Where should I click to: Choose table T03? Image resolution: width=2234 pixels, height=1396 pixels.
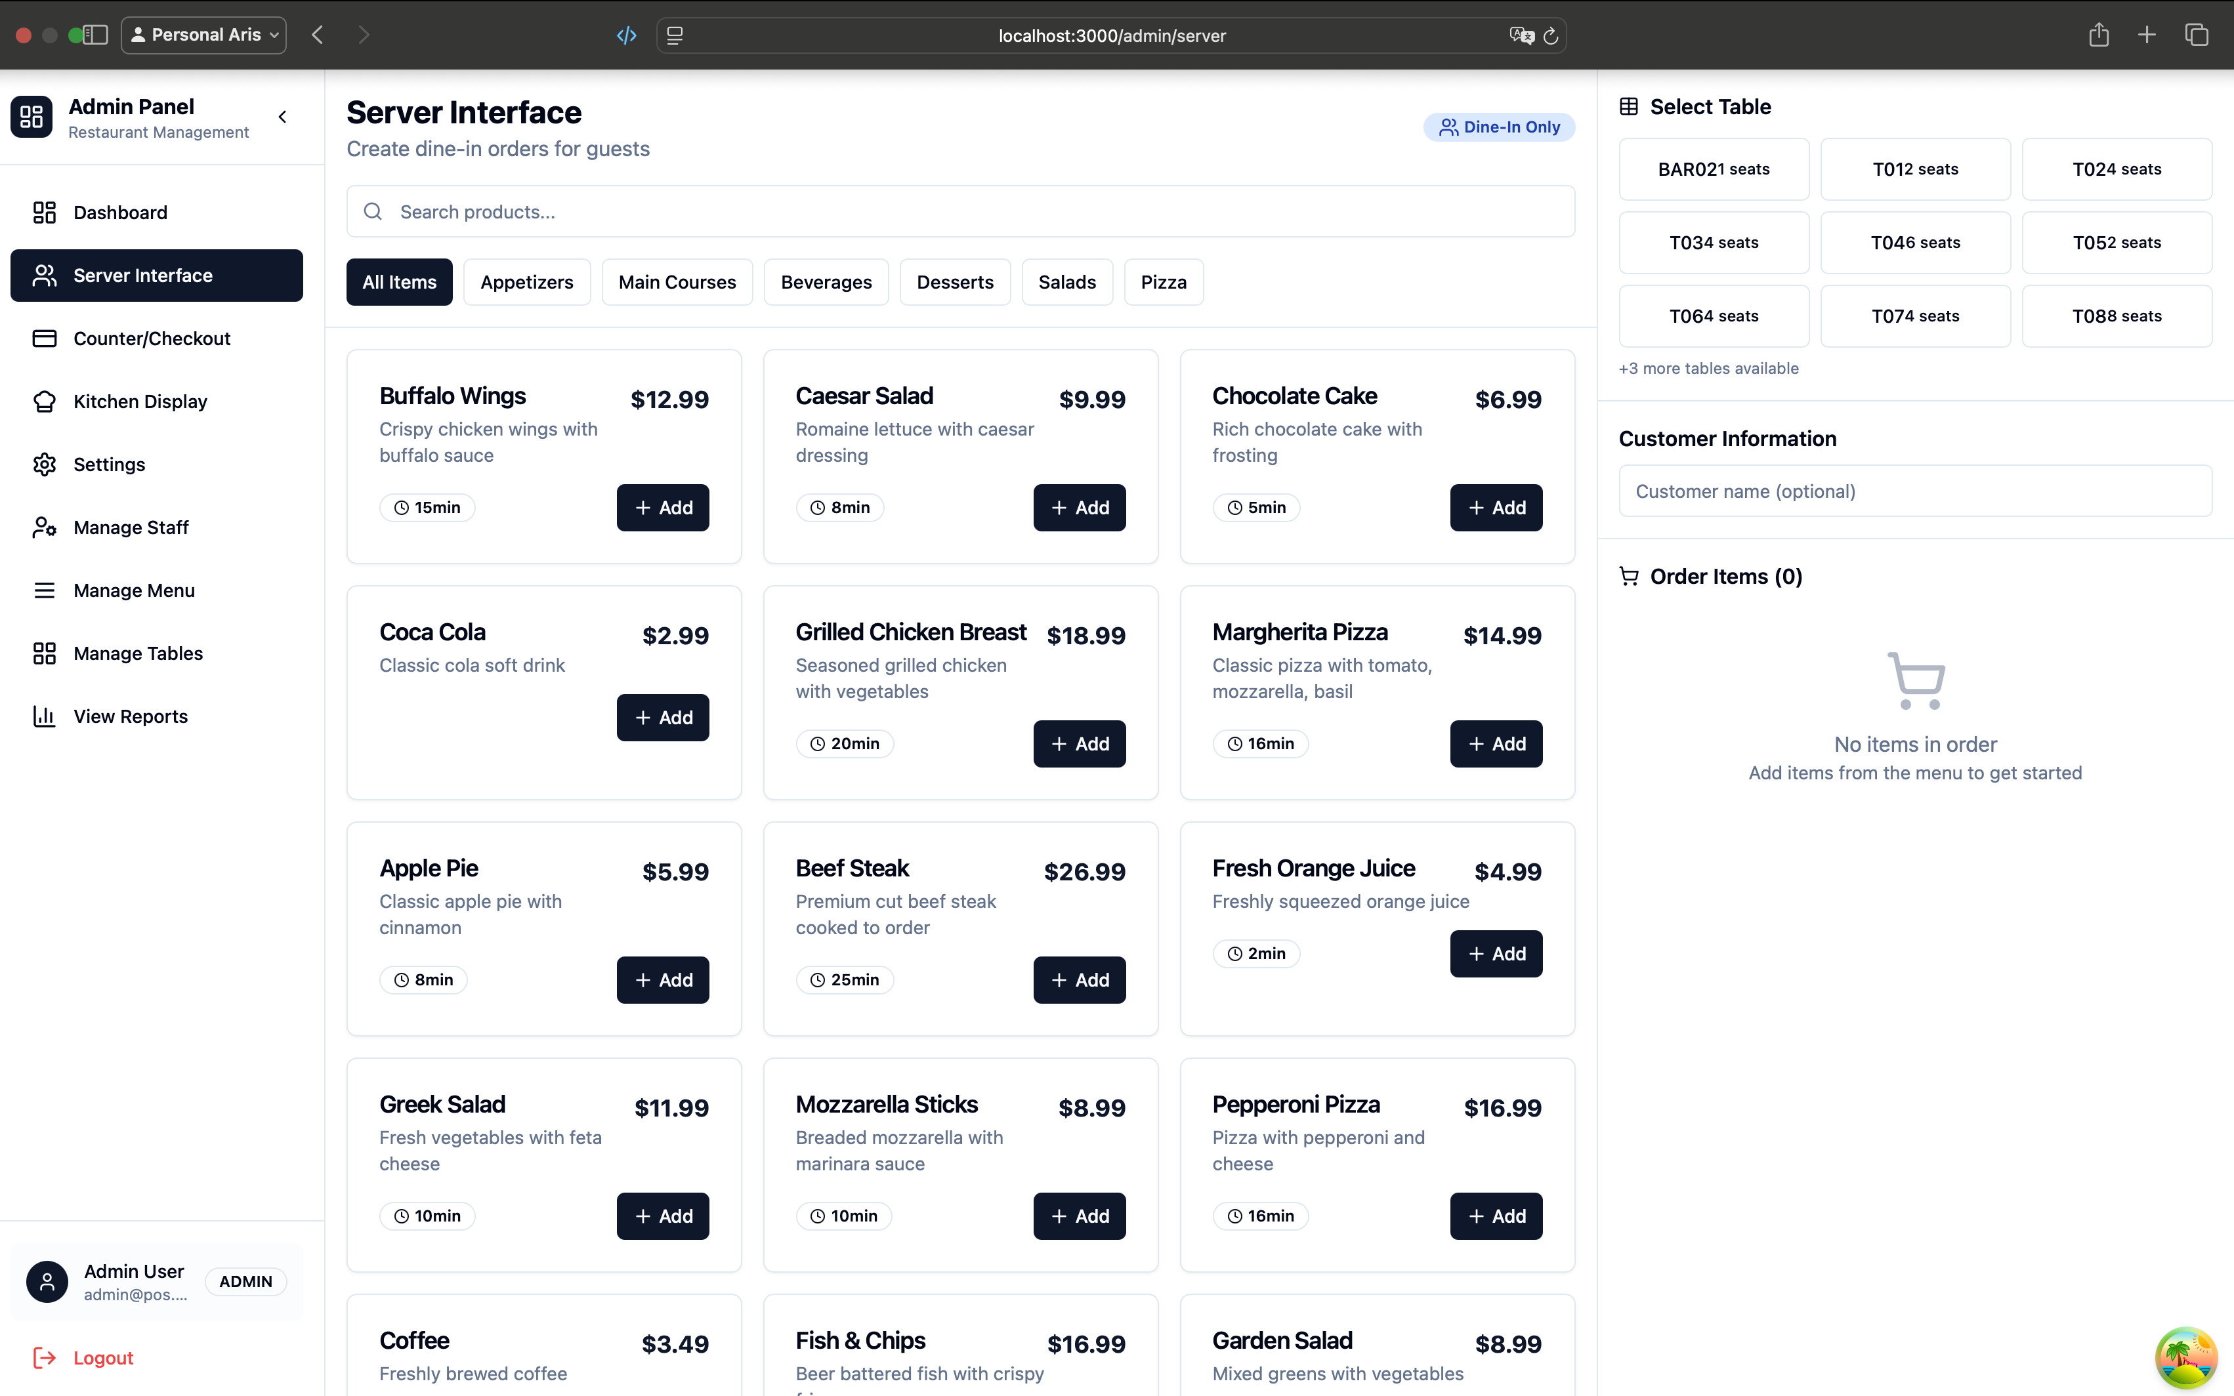coord(1714,243)
